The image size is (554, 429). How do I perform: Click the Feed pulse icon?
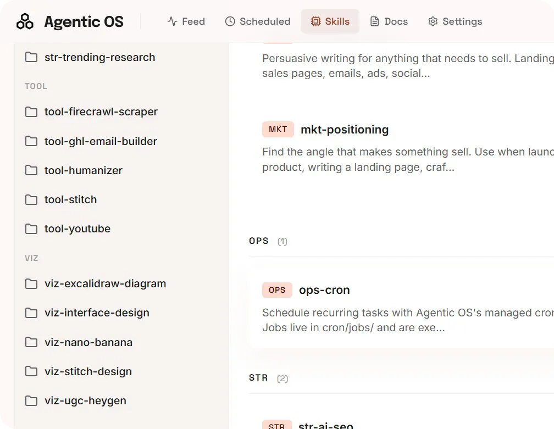pyautogui.click(x=172, y=21)
